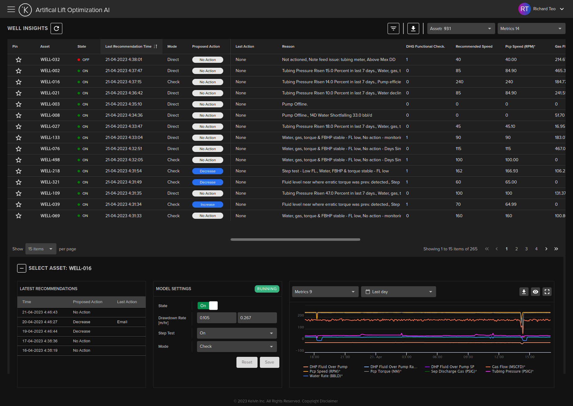This screenshot has height=406, width=573.
Task: Toggle the eye icon above the chart
Action: tap(535, 292)
